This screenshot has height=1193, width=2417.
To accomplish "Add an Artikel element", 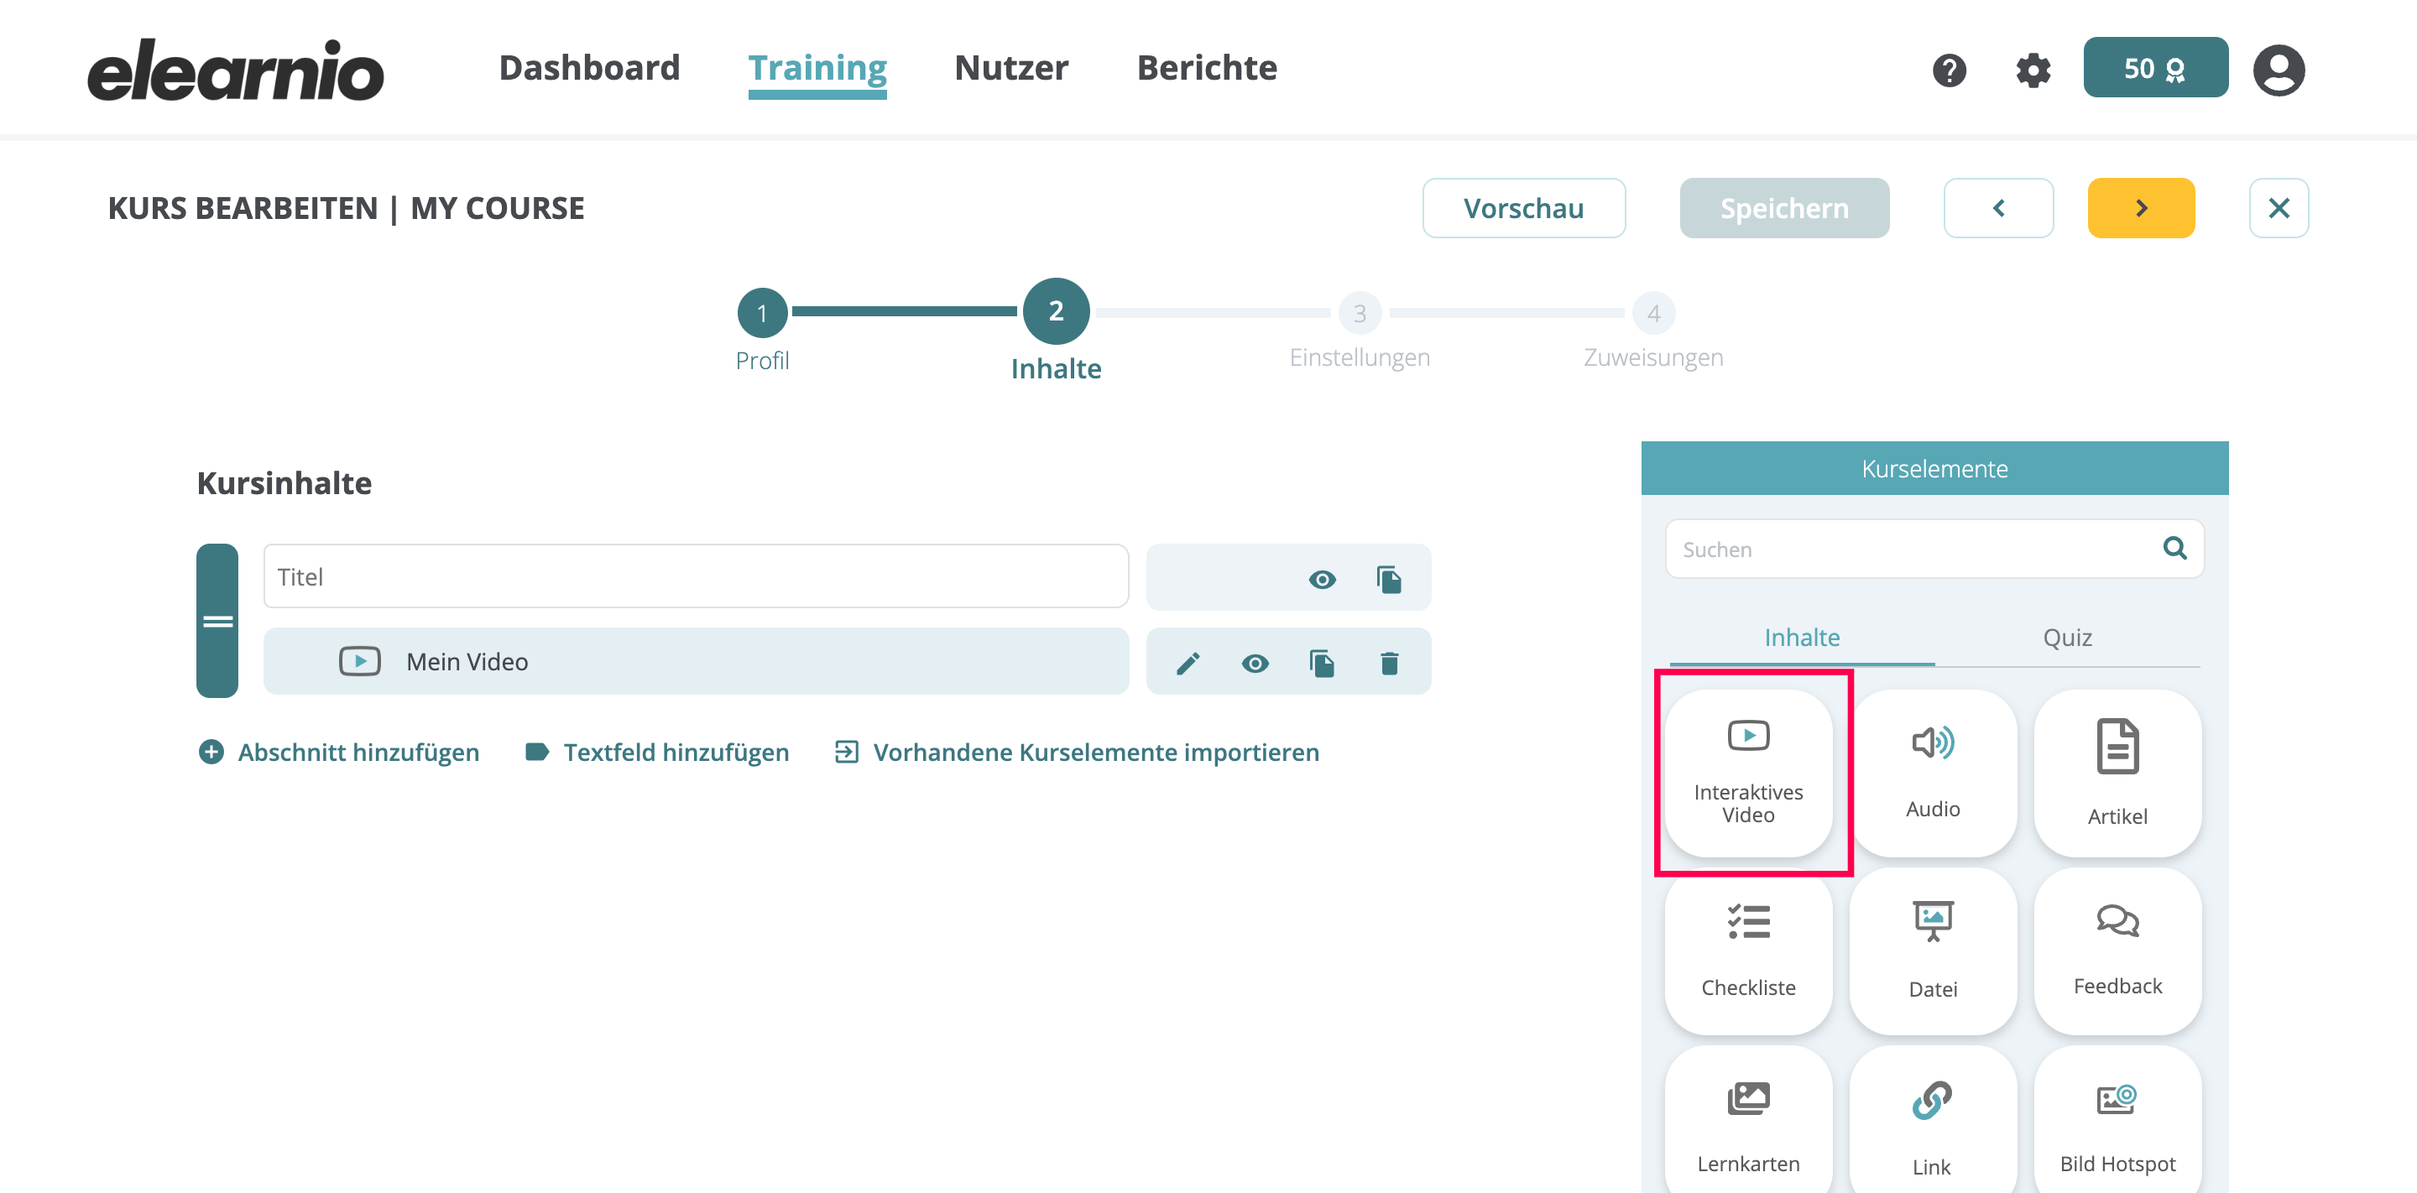I will pyautogui.click(x=2117, y=774).
